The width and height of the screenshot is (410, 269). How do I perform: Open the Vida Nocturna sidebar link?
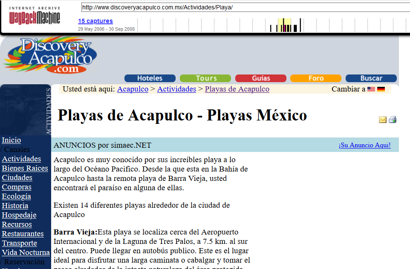point(26,252)
